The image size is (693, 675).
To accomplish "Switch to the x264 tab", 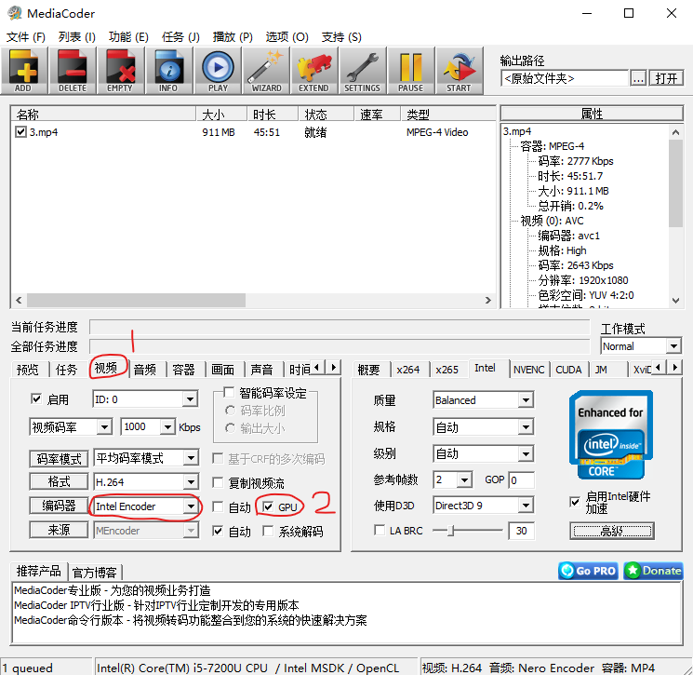I will 408,370.
